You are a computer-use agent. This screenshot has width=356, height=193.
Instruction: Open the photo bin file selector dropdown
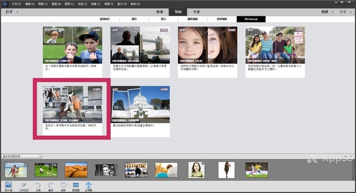tap(22, 156)
